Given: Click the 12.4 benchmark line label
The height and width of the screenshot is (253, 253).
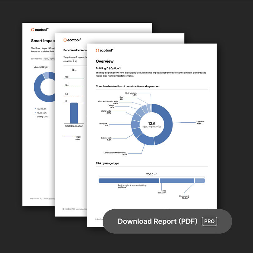Looking at the screenshot, I should [67, 85].
